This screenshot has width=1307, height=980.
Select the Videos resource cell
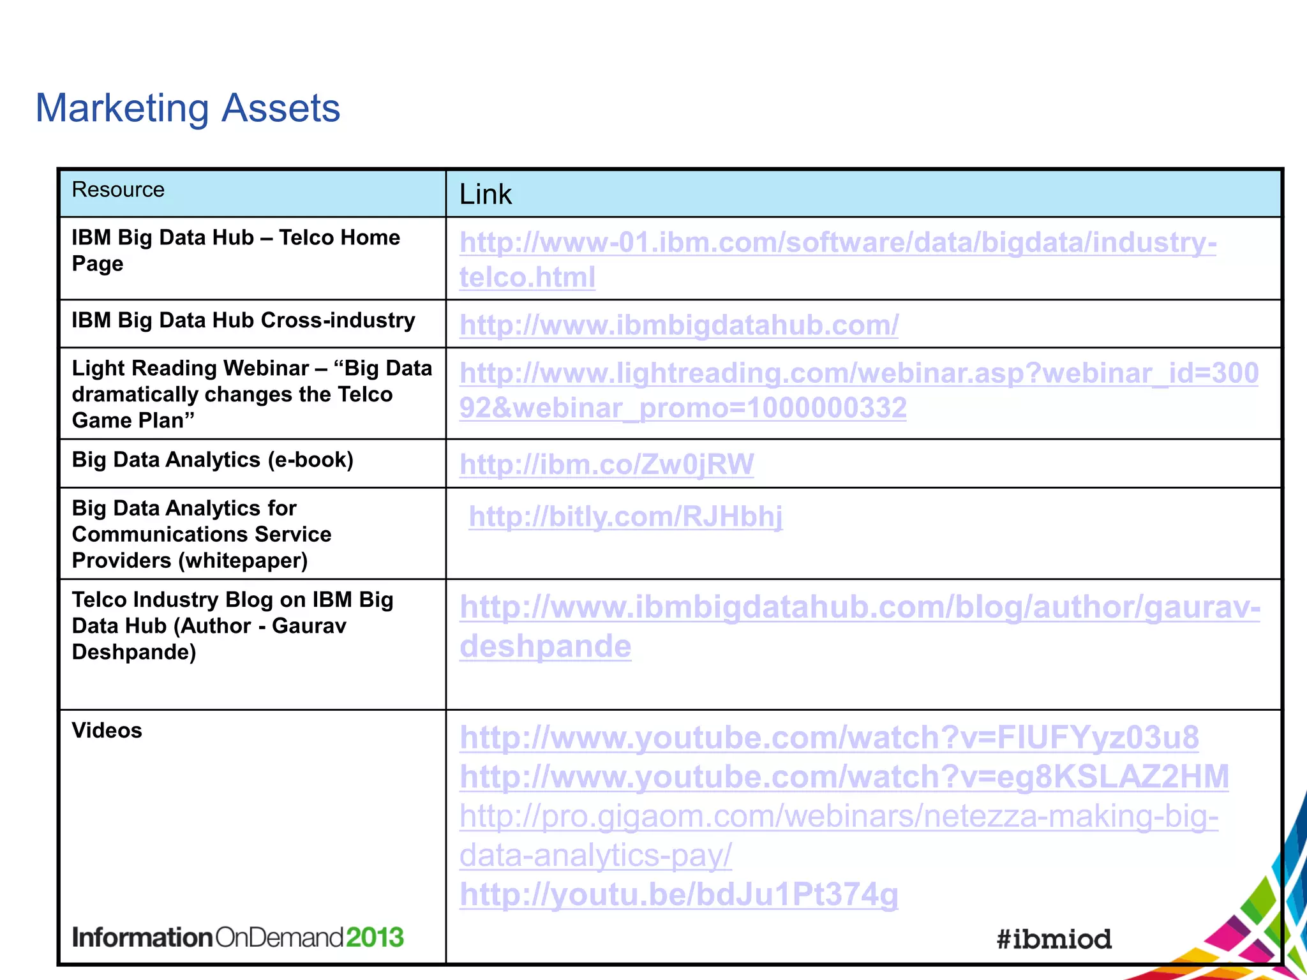point(253,836)
